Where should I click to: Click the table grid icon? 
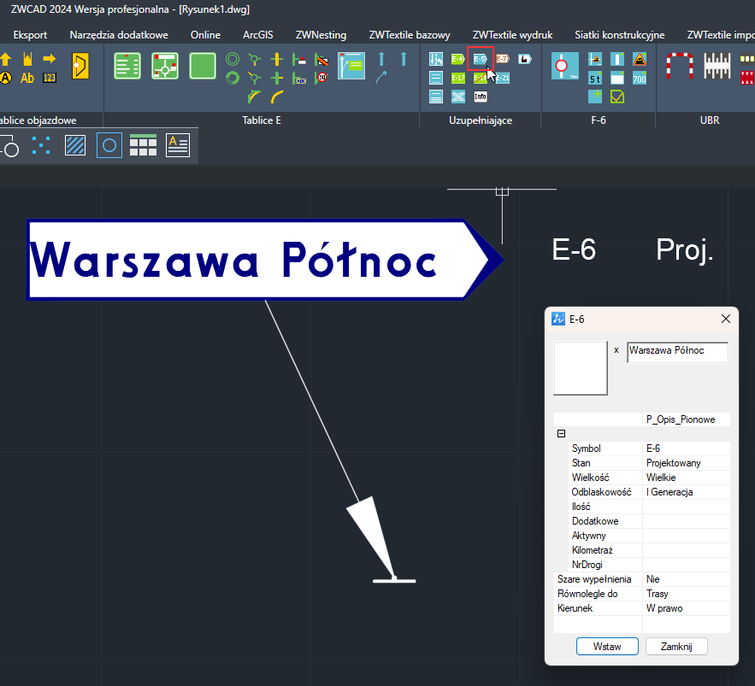[x=143, y=146]
